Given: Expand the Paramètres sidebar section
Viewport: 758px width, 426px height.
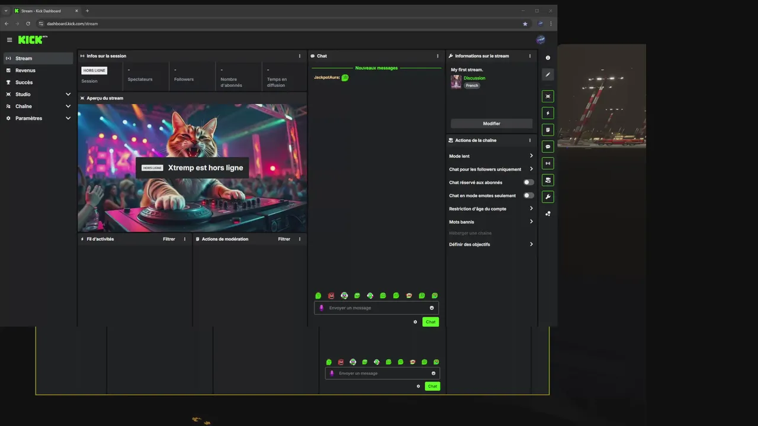Looking at the screenshot, I should coord(68,118).
